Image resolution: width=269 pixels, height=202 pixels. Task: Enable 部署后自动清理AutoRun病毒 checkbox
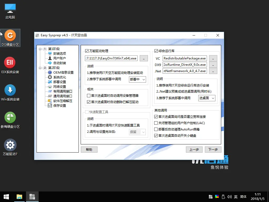click(156, 129)
